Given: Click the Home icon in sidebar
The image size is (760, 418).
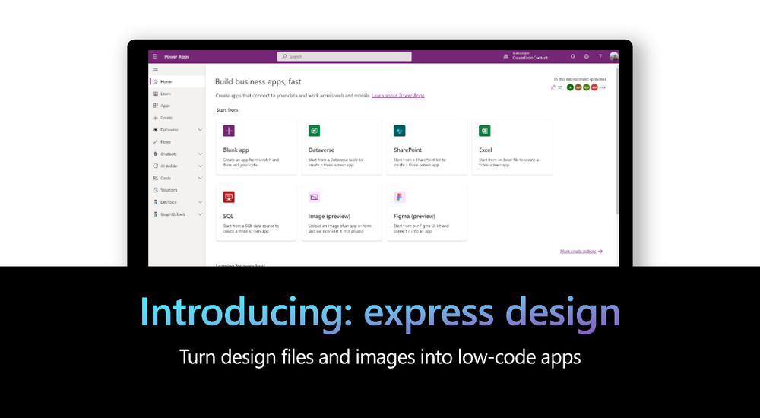Looking at the screenshot, I should tap(155, 81).
